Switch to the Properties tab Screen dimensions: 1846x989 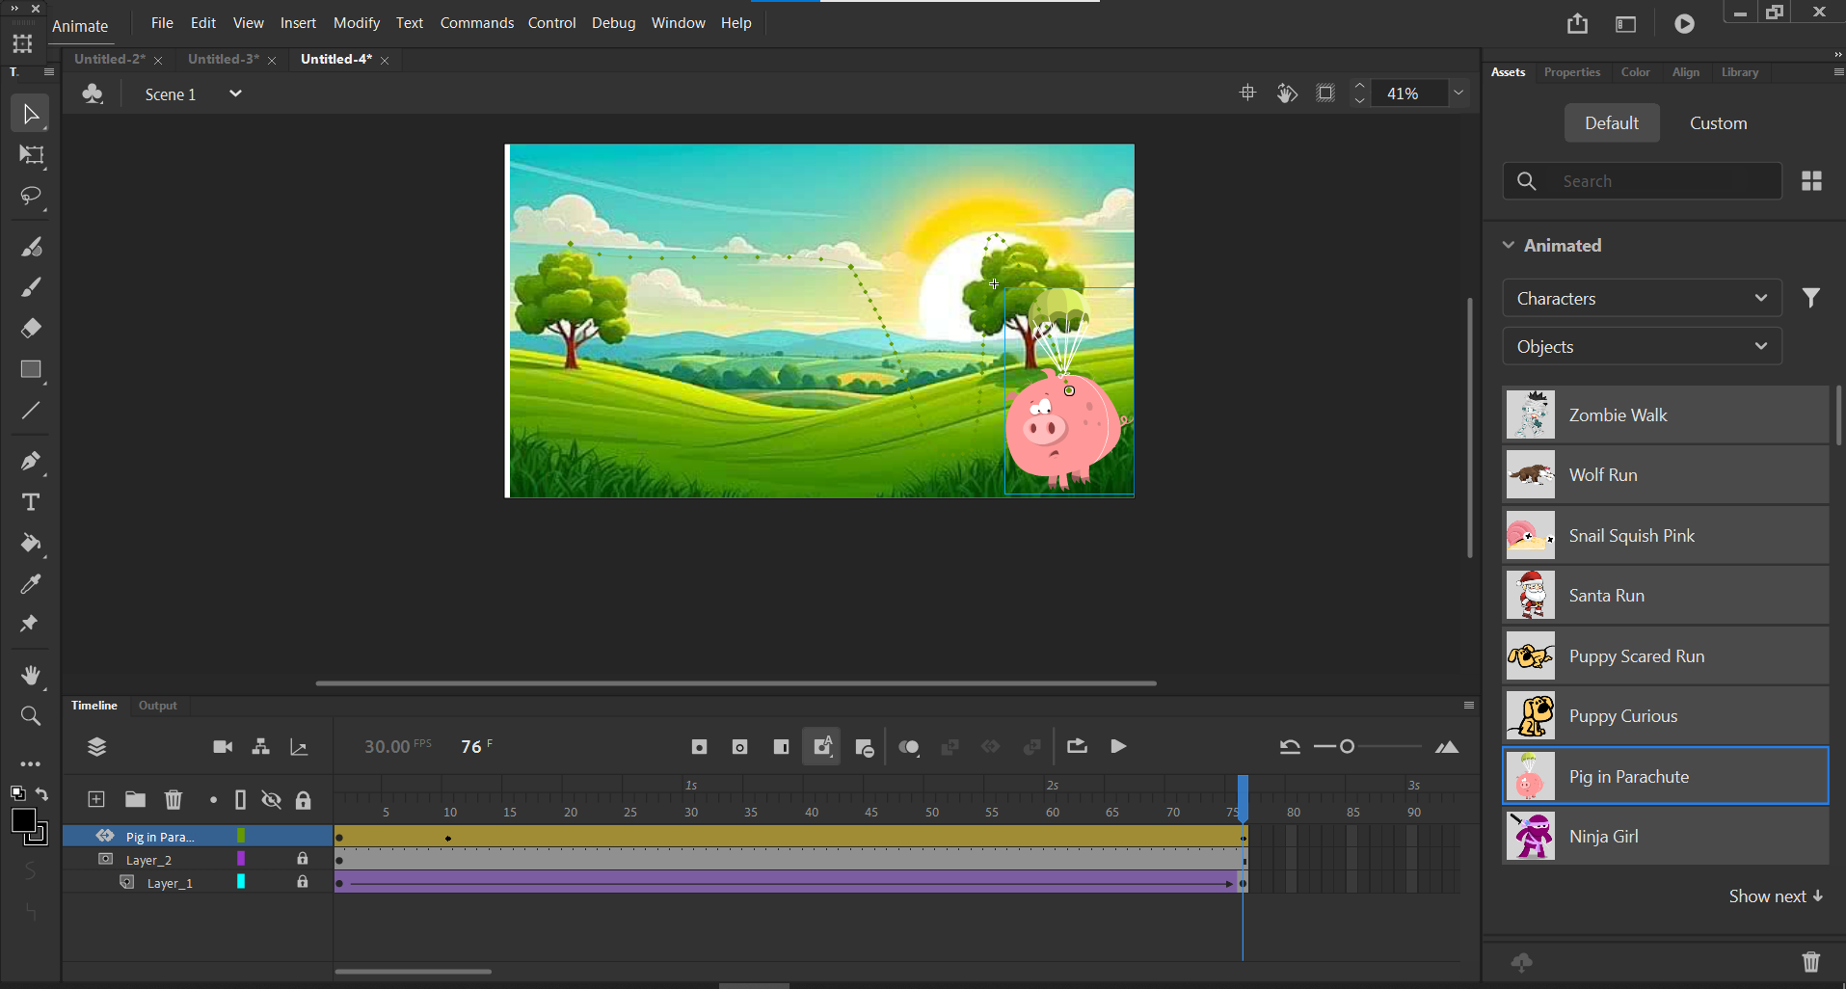(x=1571, y=72)
